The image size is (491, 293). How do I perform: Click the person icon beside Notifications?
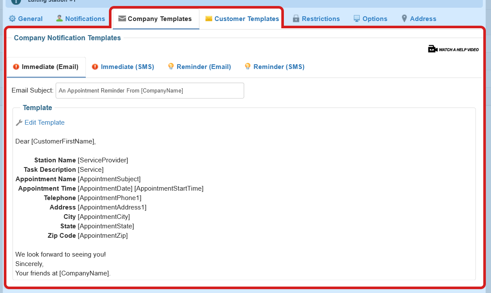(x=59, y=19)
